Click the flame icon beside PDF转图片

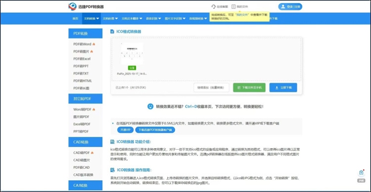(92, 51)
